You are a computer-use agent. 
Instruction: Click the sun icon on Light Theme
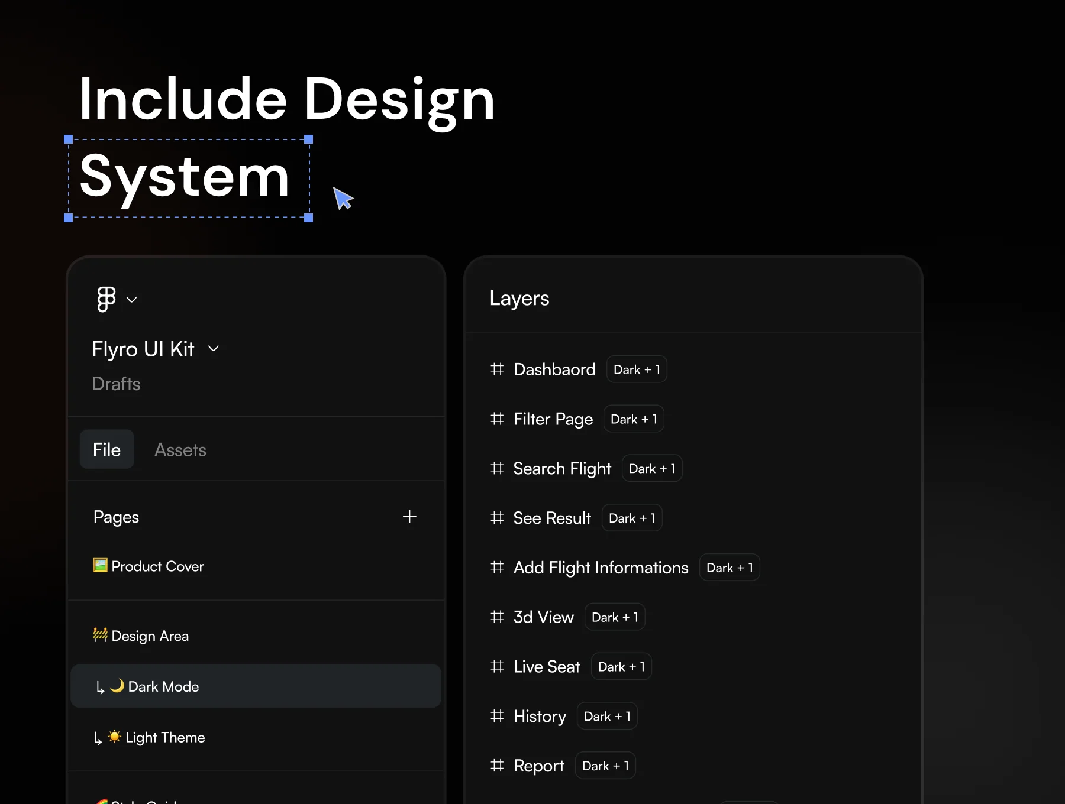point(115,737)
